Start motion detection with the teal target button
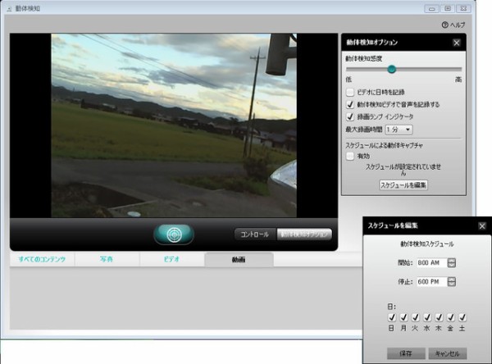 pyautogui.click(x=174, y=234)
